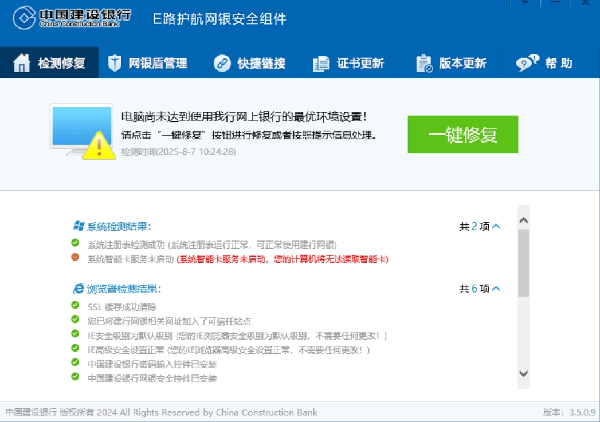600x422 pixels.
Task: Click the copyright text in the footer
Action: [x=162, y=412]
